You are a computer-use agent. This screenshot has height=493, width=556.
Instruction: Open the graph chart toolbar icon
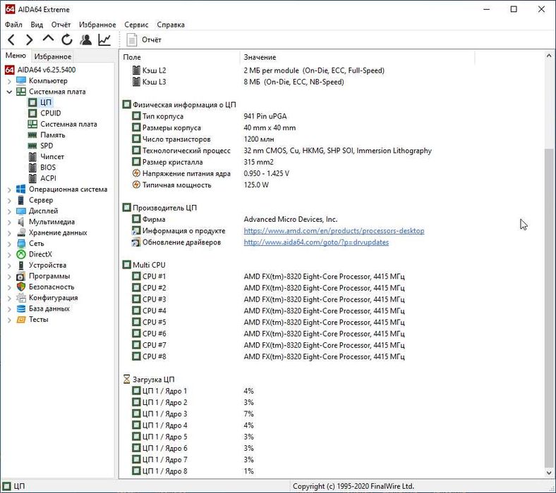[104, 40]
